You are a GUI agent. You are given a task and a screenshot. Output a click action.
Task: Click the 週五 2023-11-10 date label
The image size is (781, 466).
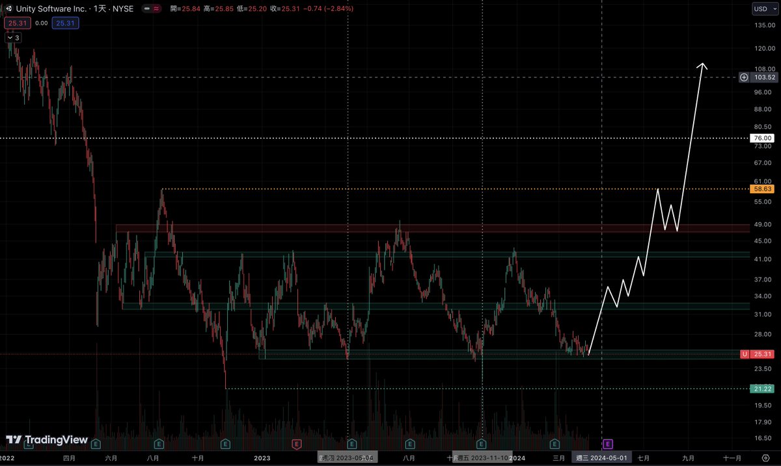[484, 458]
